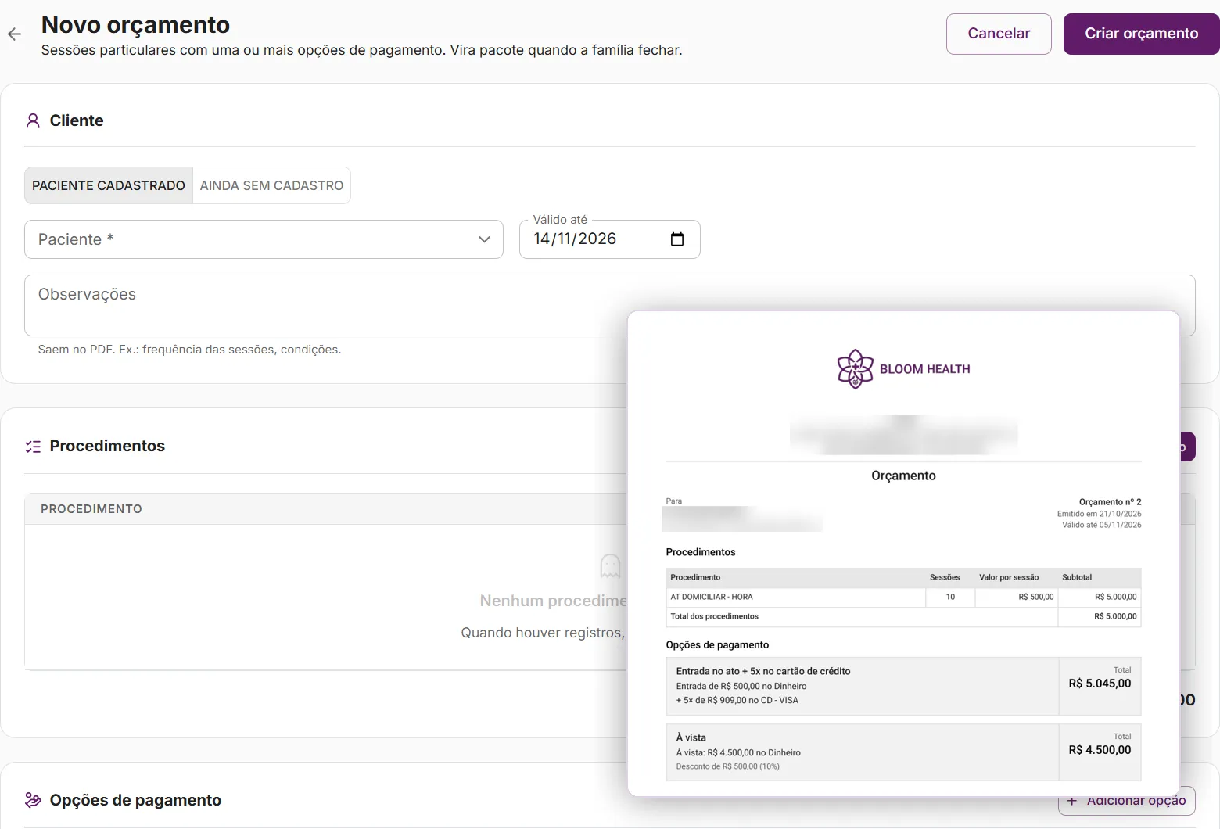
Task: Click 'Entrada no ato + 5x no cartão de crédito'
Action: coord(763,671)
